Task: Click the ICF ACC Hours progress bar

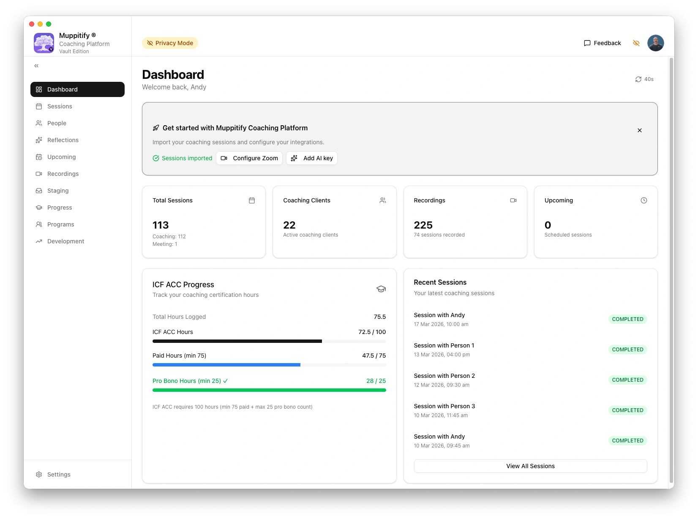Action: pyautogui.click(x=269, y=341)
